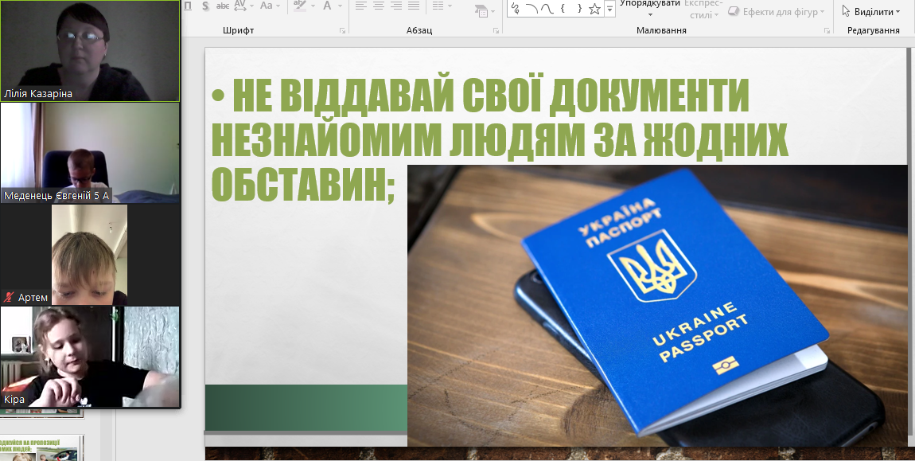Click Convert to SmartArt icon
Screen dimensions: 915x461
pyautogui.click(x=481, y=10)
